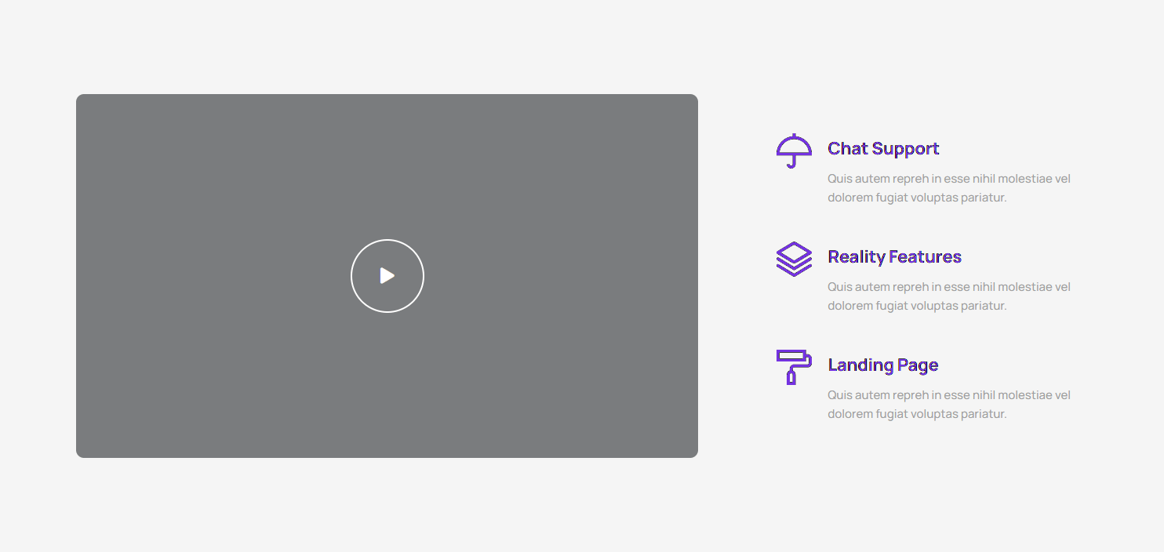Screen dimensions: 1164x552
Task: Play the video with the circular play button
Action: [387, 276]
